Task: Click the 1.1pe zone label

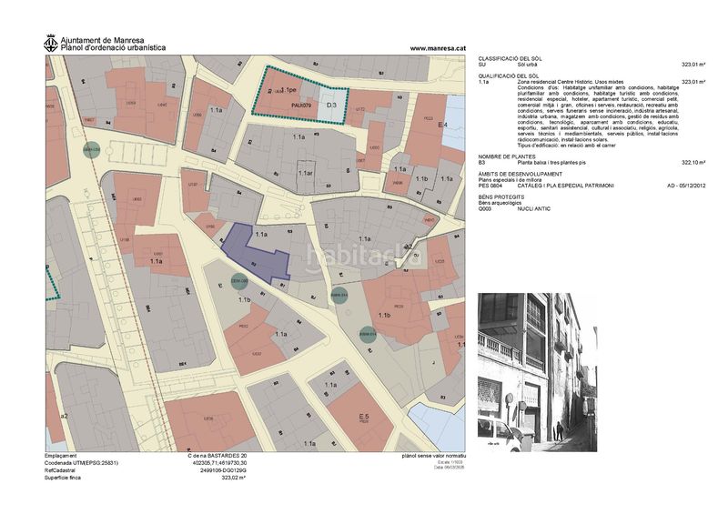Action: [x=288, y=90]
